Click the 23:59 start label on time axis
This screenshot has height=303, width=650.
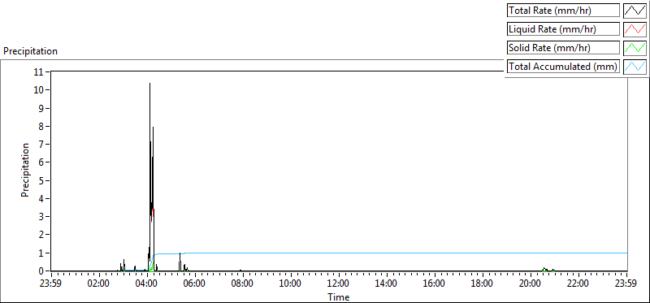[x=51, y=284]
